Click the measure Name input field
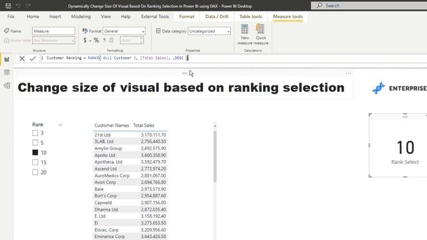The height and width of the screenshot is (240, 427). (x=53, y=31)
